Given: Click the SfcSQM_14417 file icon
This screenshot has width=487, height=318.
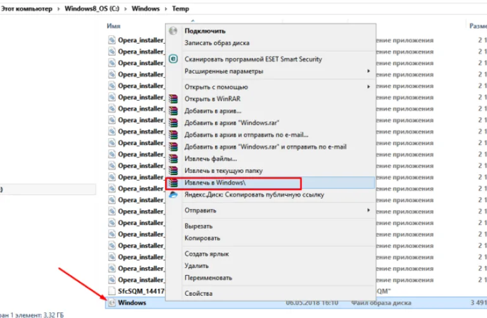Looking at the screenshot, I should pos(112,291).
